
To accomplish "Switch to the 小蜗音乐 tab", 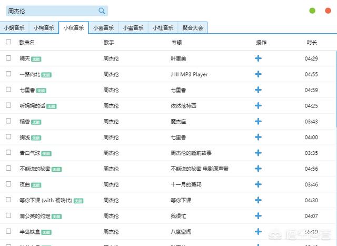I will click(x=15, y=28).
